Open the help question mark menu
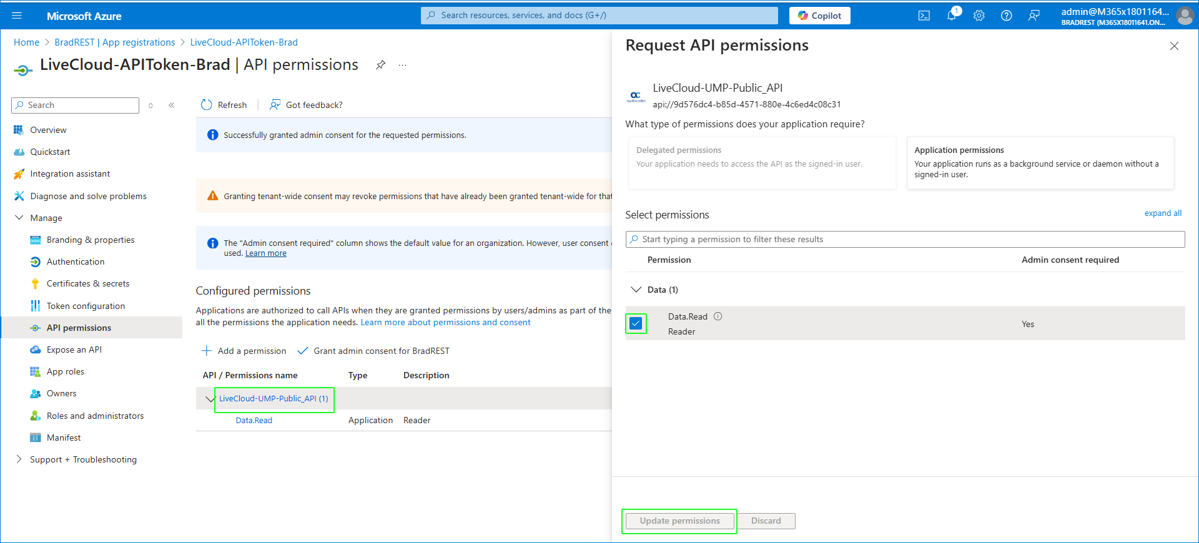 point(1006,16)
